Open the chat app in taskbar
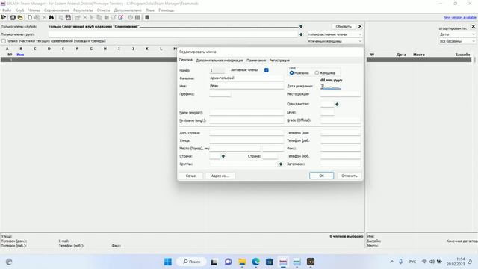Viewport: 478px width, 269px height. pos(228,262)
